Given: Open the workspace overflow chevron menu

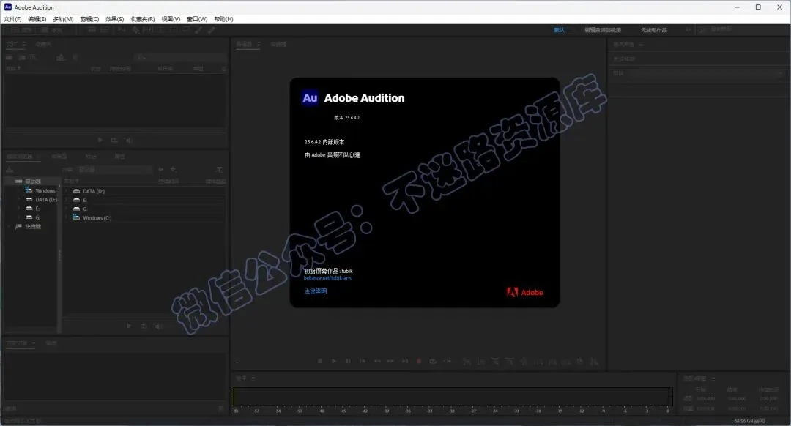Looking at the screenshot, I should coord(688,30).
